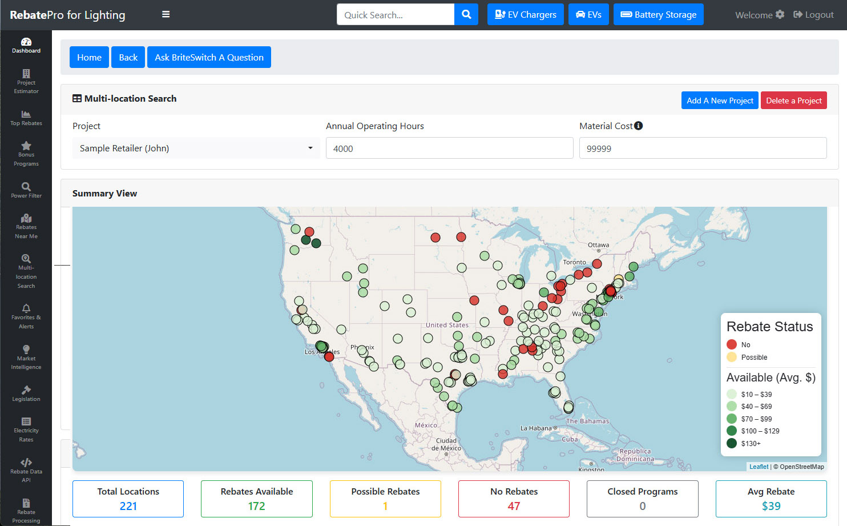This screenshot has width=847, height=526.
Task: Select Multi-location Search sidebar icon
Action: (x=26, y=272)
